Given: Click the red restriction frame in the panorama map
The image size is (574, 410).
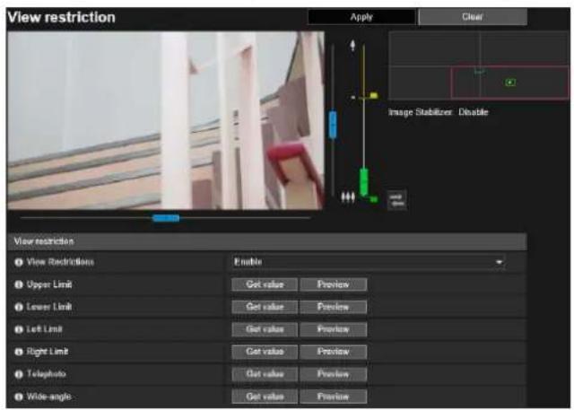Looking at the screenshot, I should pyautogui.click(x=510, y=83).
